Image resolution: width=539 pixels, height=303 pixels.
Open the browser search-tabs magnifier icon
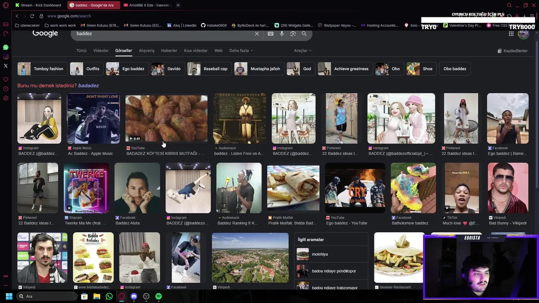509,5
